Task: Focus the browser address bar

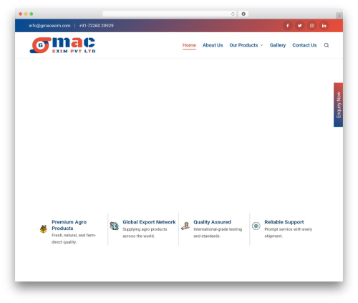Action: click(x=170, y=14)
